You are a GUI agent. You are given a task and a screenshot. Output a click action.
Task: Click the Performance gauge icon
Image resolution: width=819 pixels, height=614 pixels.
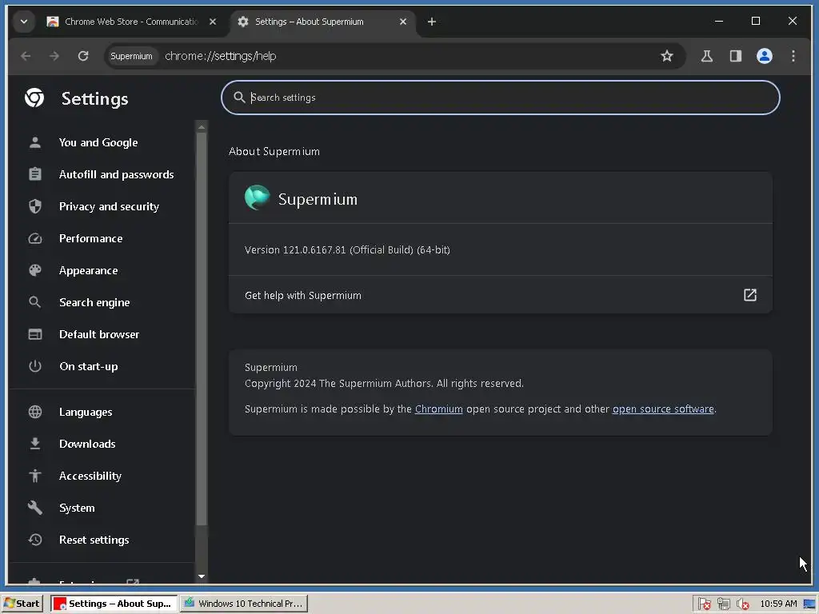click(35, 238)
